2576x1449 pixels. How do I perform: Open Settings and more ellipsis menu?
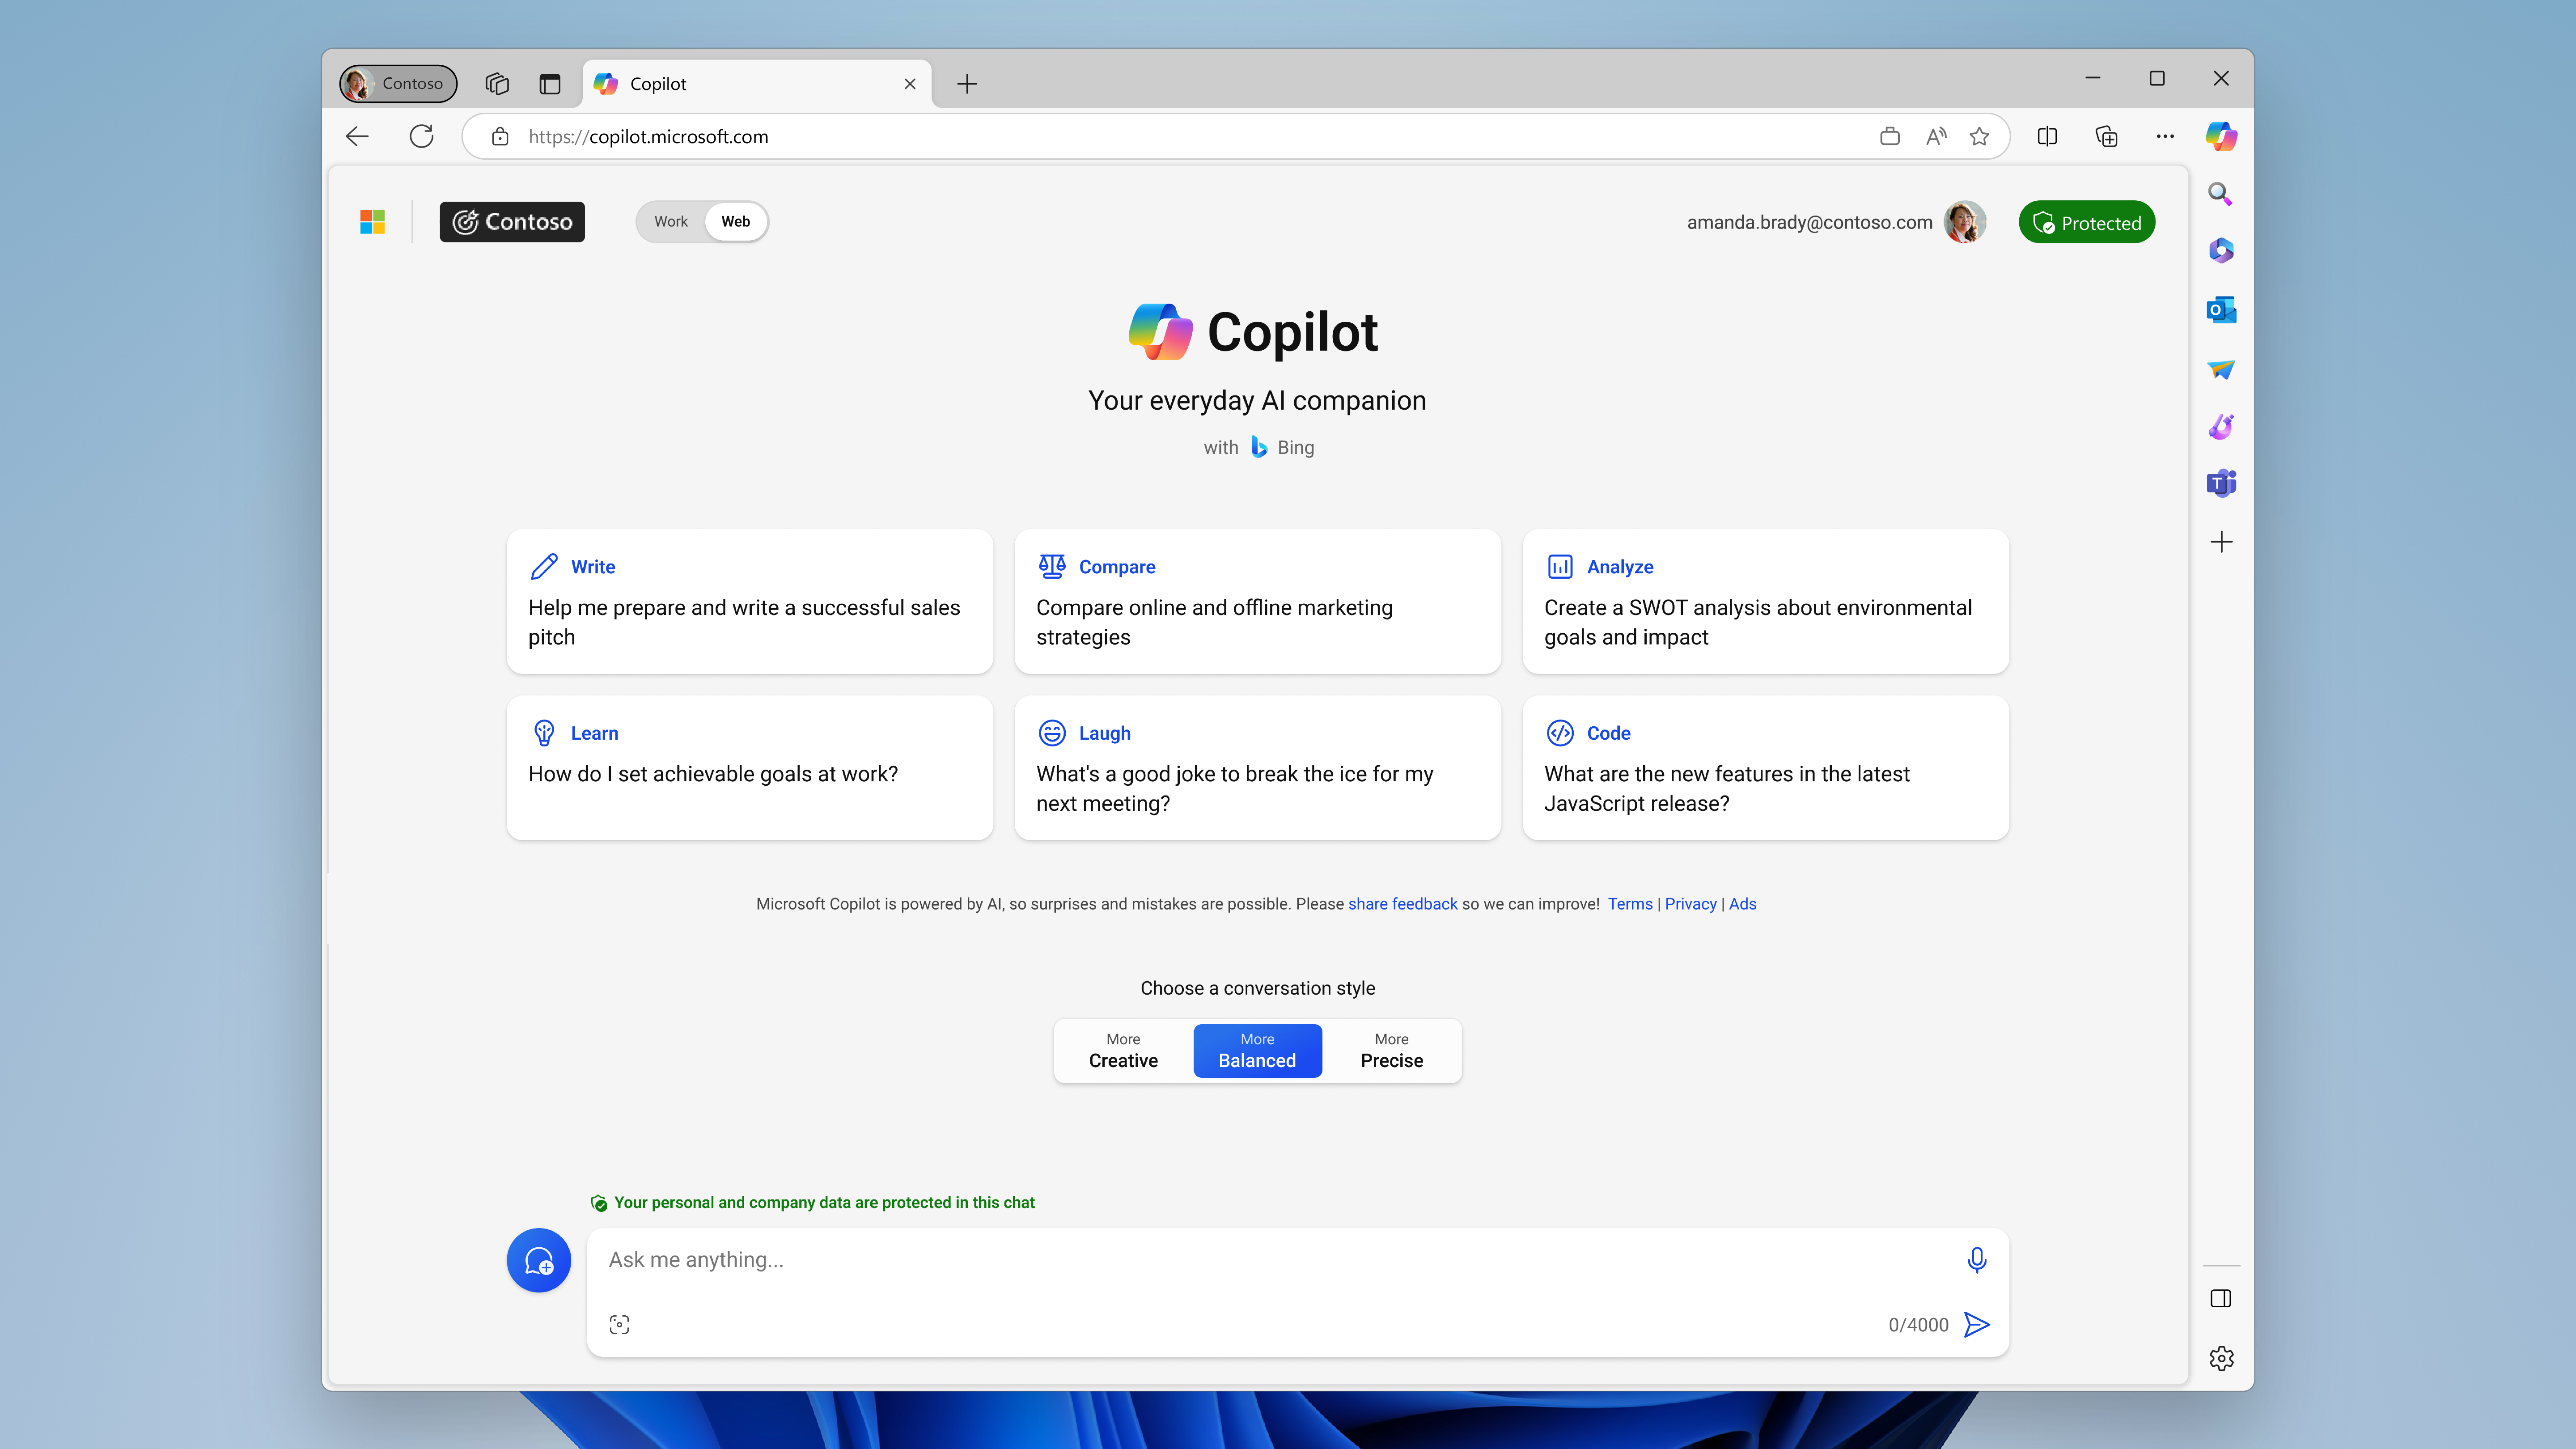[2165, 137]
